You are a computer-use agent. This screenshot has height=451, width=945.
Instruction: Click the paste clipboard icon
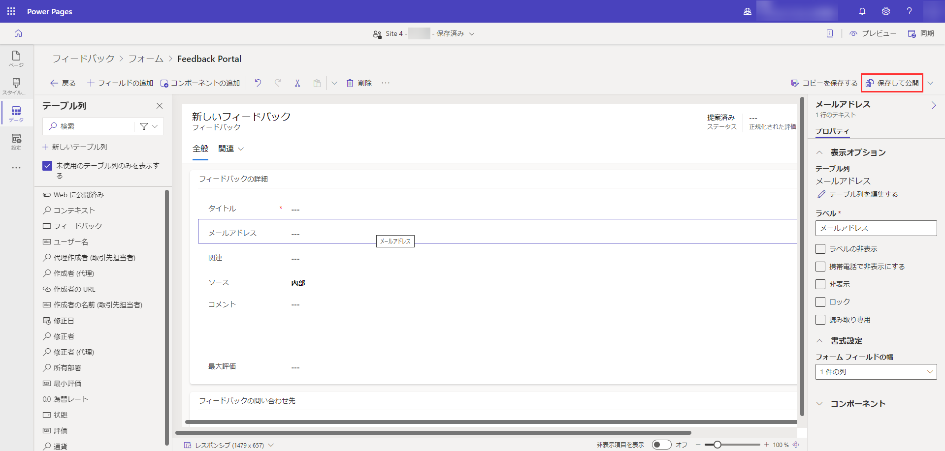[317, 83]
